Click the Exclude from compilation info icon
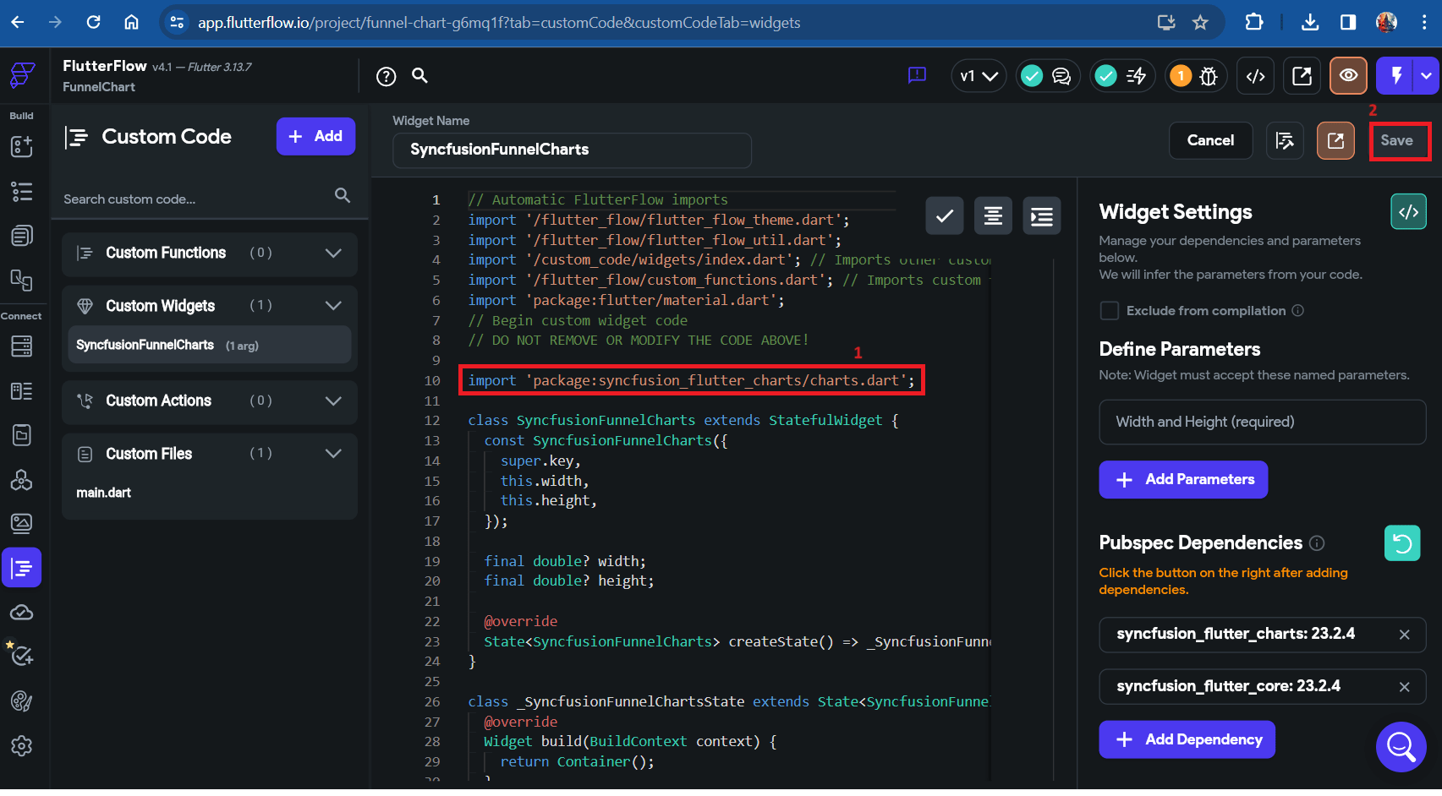Screen dimensions: 1442x796 click(x=1297, y=311)
